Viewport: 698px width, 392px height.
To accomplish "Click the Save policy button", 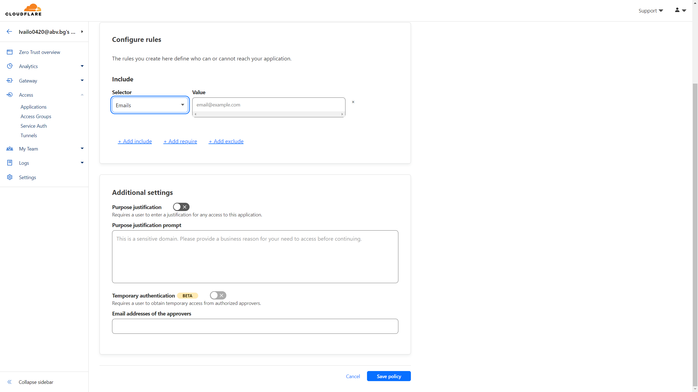I will pos(389,376).
